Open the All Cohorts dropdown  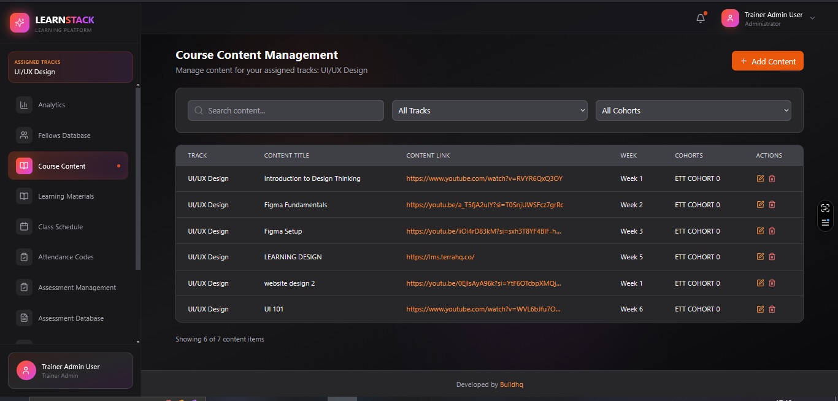click(693, 110)
